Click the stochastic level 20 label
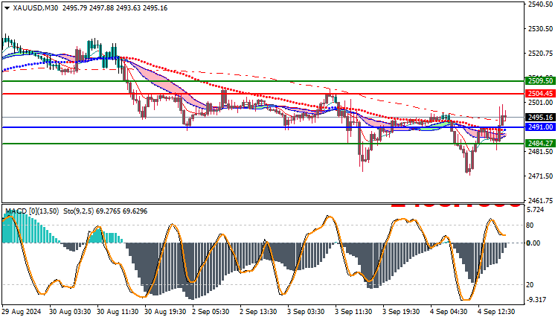Image resolution: width=558 pixels, height=320 pixels. point(530,285)
